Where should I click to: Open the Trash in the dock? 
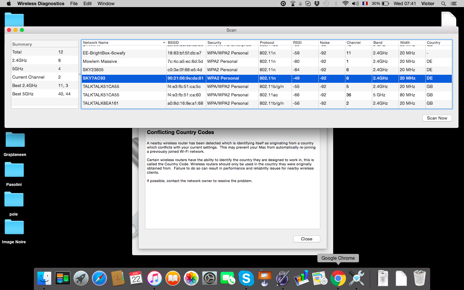click(x=420, y=278)
